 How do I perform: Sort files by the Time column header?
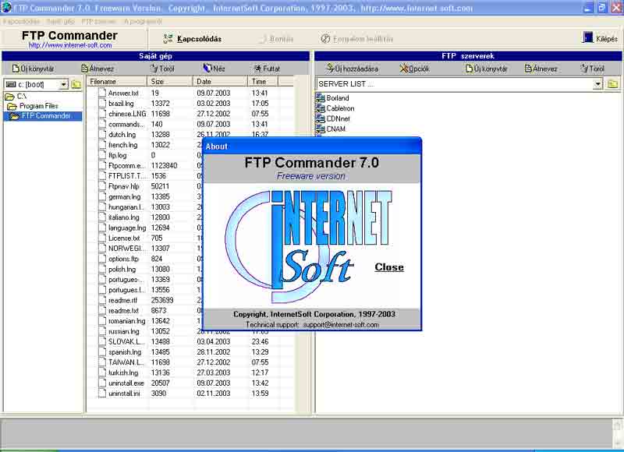[263, 82]
